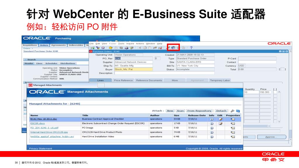Viewport: 299px width, 168px height.
Task: Click the From Repository button
Action: [199, 111]
